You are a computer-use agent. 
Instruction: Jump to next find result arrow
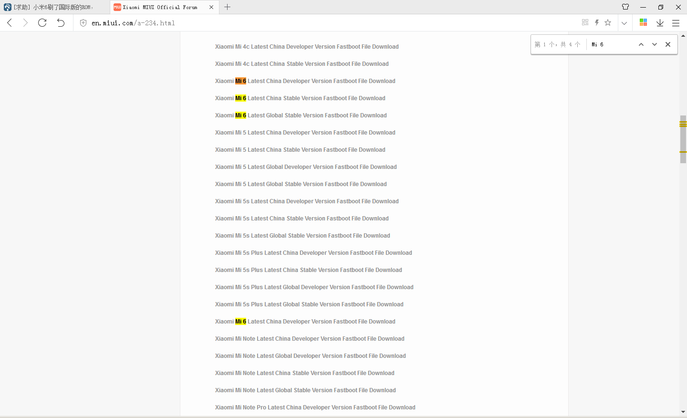coord(655,44)
